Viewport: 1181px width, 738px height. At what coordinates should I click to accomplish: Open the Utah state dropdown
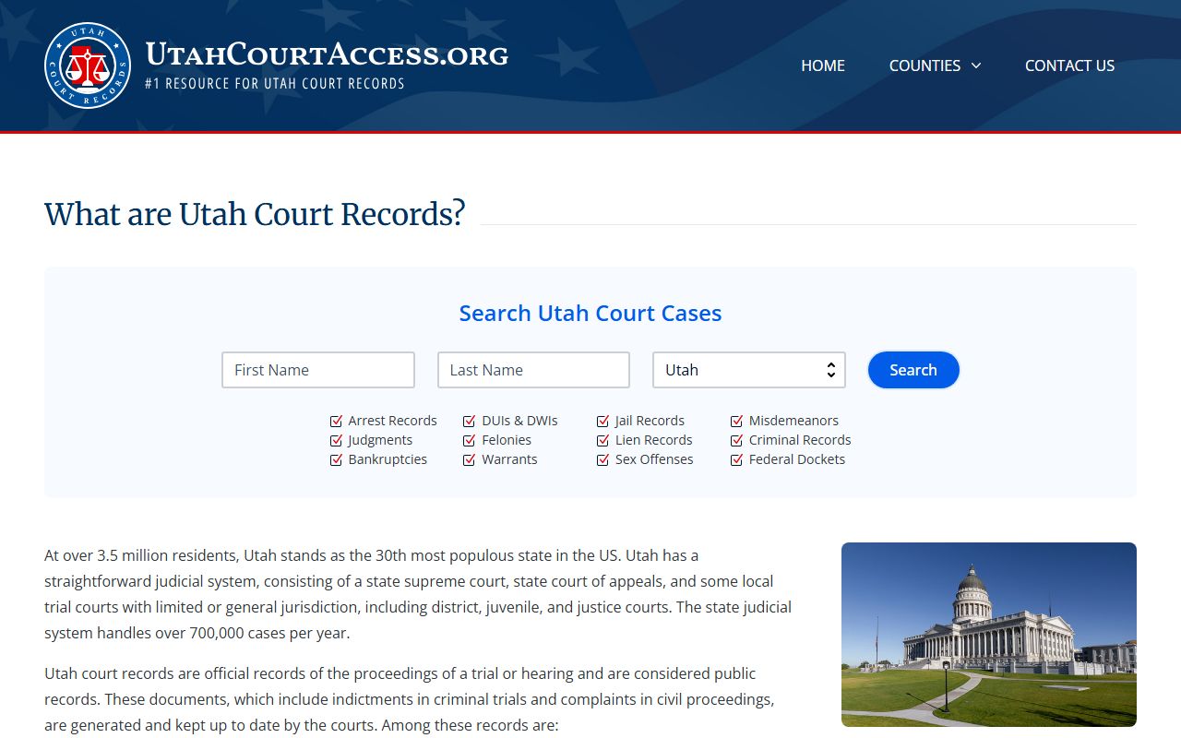749,370
